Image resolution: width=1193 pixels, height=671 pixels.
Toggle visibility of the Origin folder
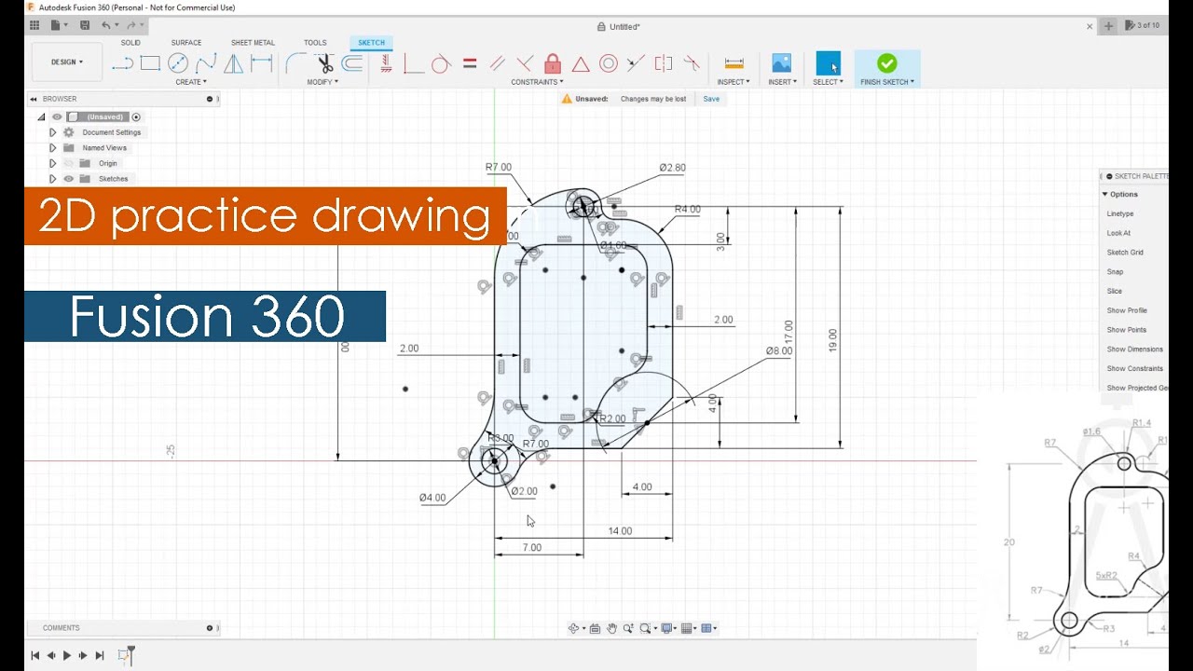coord(68,163)
